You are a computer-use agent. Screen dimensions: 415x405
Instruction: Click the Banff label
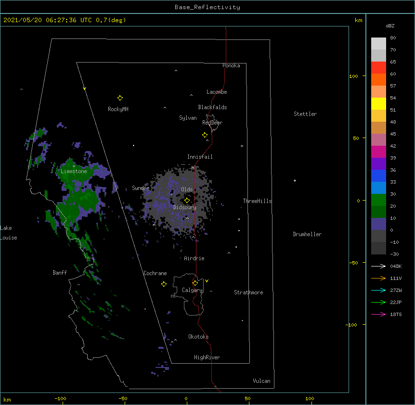pos(60,273)
